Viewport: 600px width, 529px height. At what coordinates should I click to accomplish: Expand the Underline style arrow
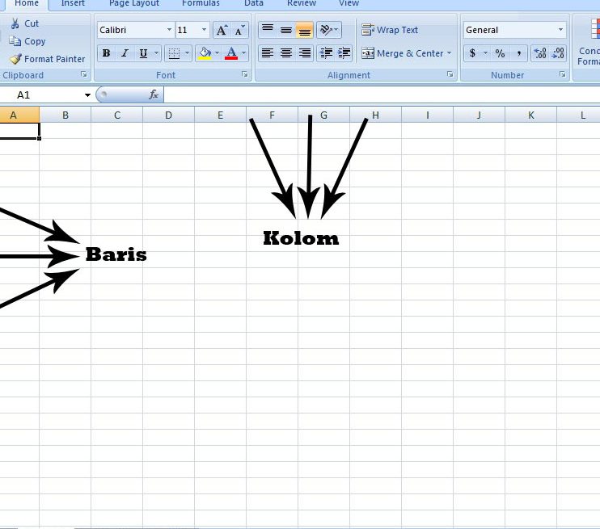pyautogui.click(x=156, y=53)
